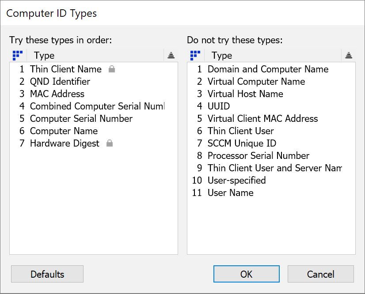This screenshot has height=294, width=365.
Task: Click the blue grid icon above the right list
Action: tap(195, 55)
